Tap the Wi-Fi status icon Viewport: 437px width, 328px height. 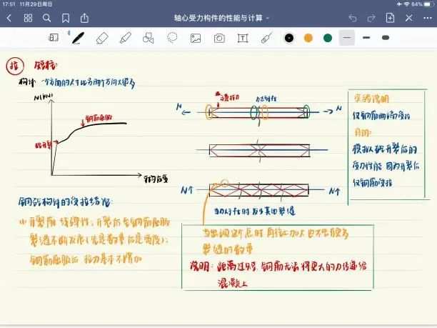tap(407, 4)
